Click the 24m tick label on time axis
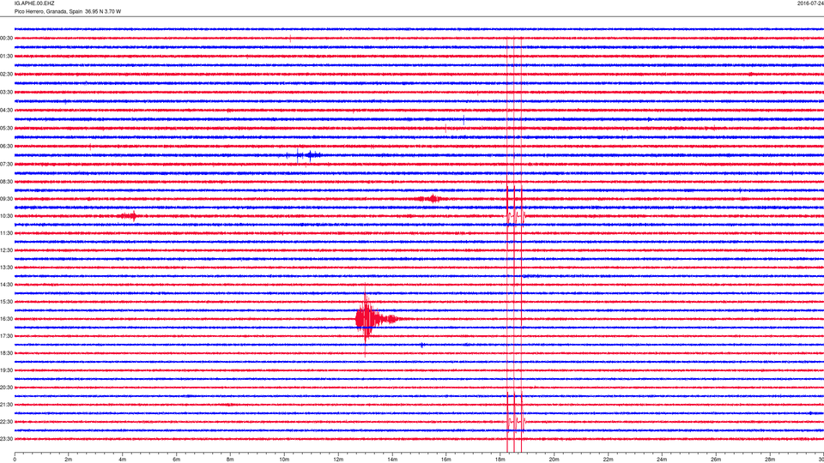This screenshot has height=463, width=824. (662, 460)
